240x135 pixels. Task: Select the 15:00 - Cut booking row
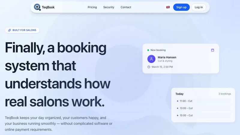click(x=203, y=115)
